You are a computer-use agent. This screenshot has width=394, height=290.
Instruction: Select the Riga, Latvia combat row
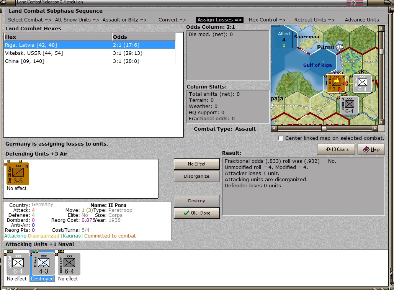(90, 45)
